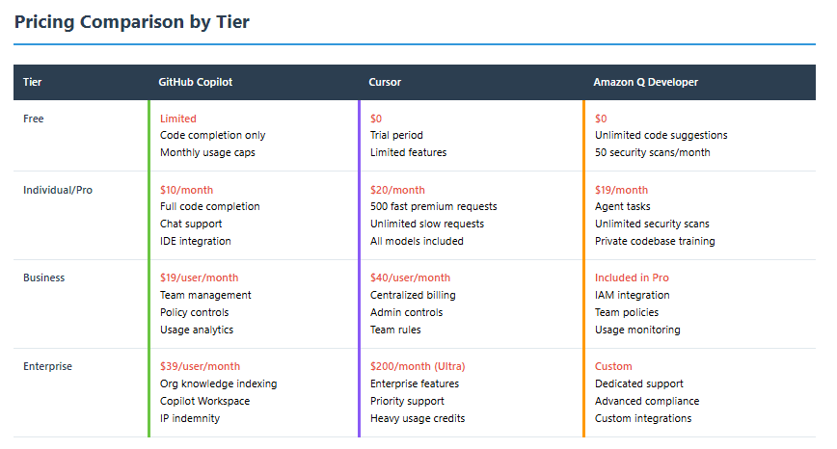Select the $20/month Cursor price
The height and width of the screenshot is (449, 837).
click(x=397, y=190)
